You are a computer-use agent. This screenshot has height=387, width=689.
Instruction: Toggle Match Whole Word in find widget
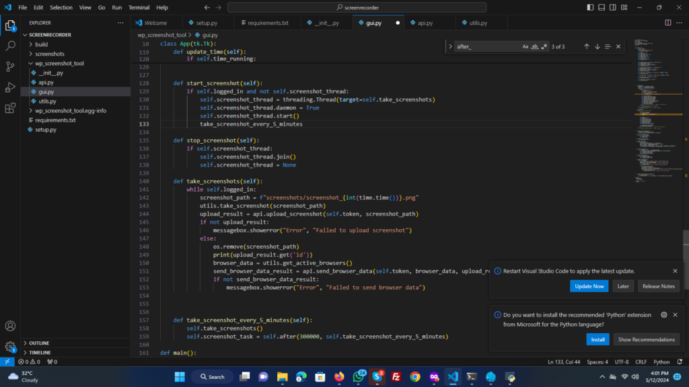tap(535, 46)
